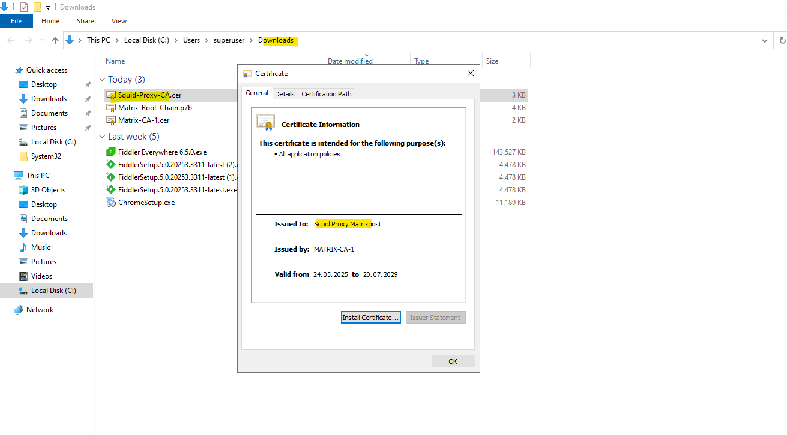Sort by the Name column header

(115, 61)
